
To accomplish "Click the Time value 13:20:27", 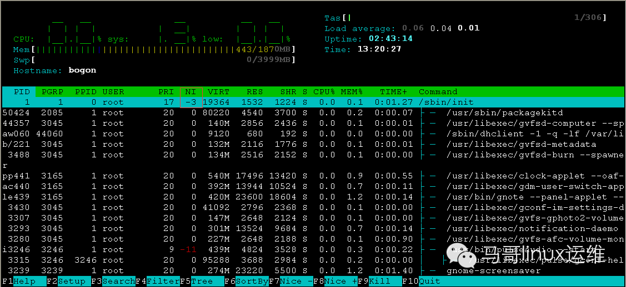I will coord(380,49).
